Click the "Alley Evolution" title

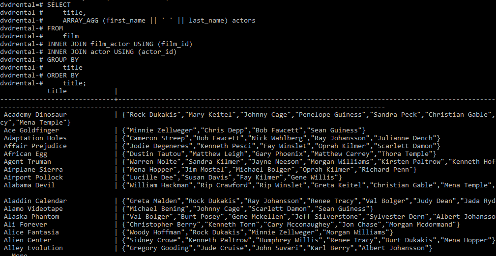pyautogui.click(x=33, y=248)
